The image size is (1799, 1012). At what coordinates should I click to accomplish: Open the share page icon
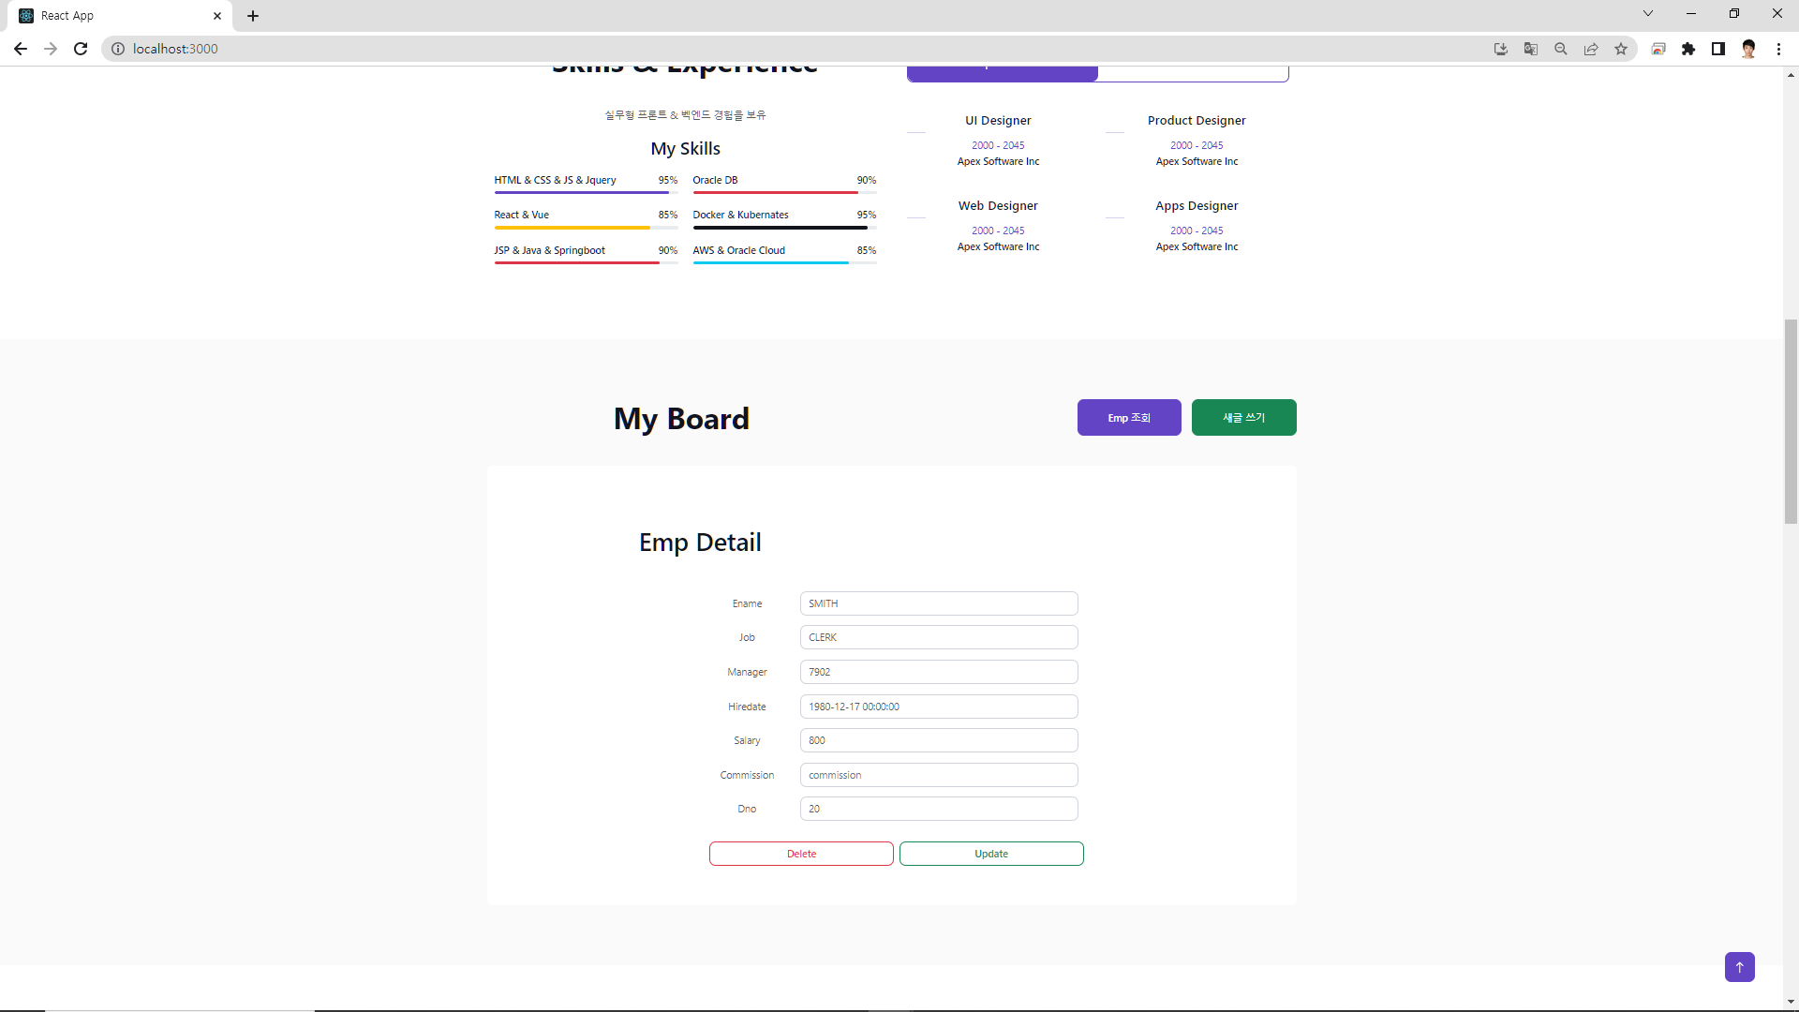[1591, 49]
